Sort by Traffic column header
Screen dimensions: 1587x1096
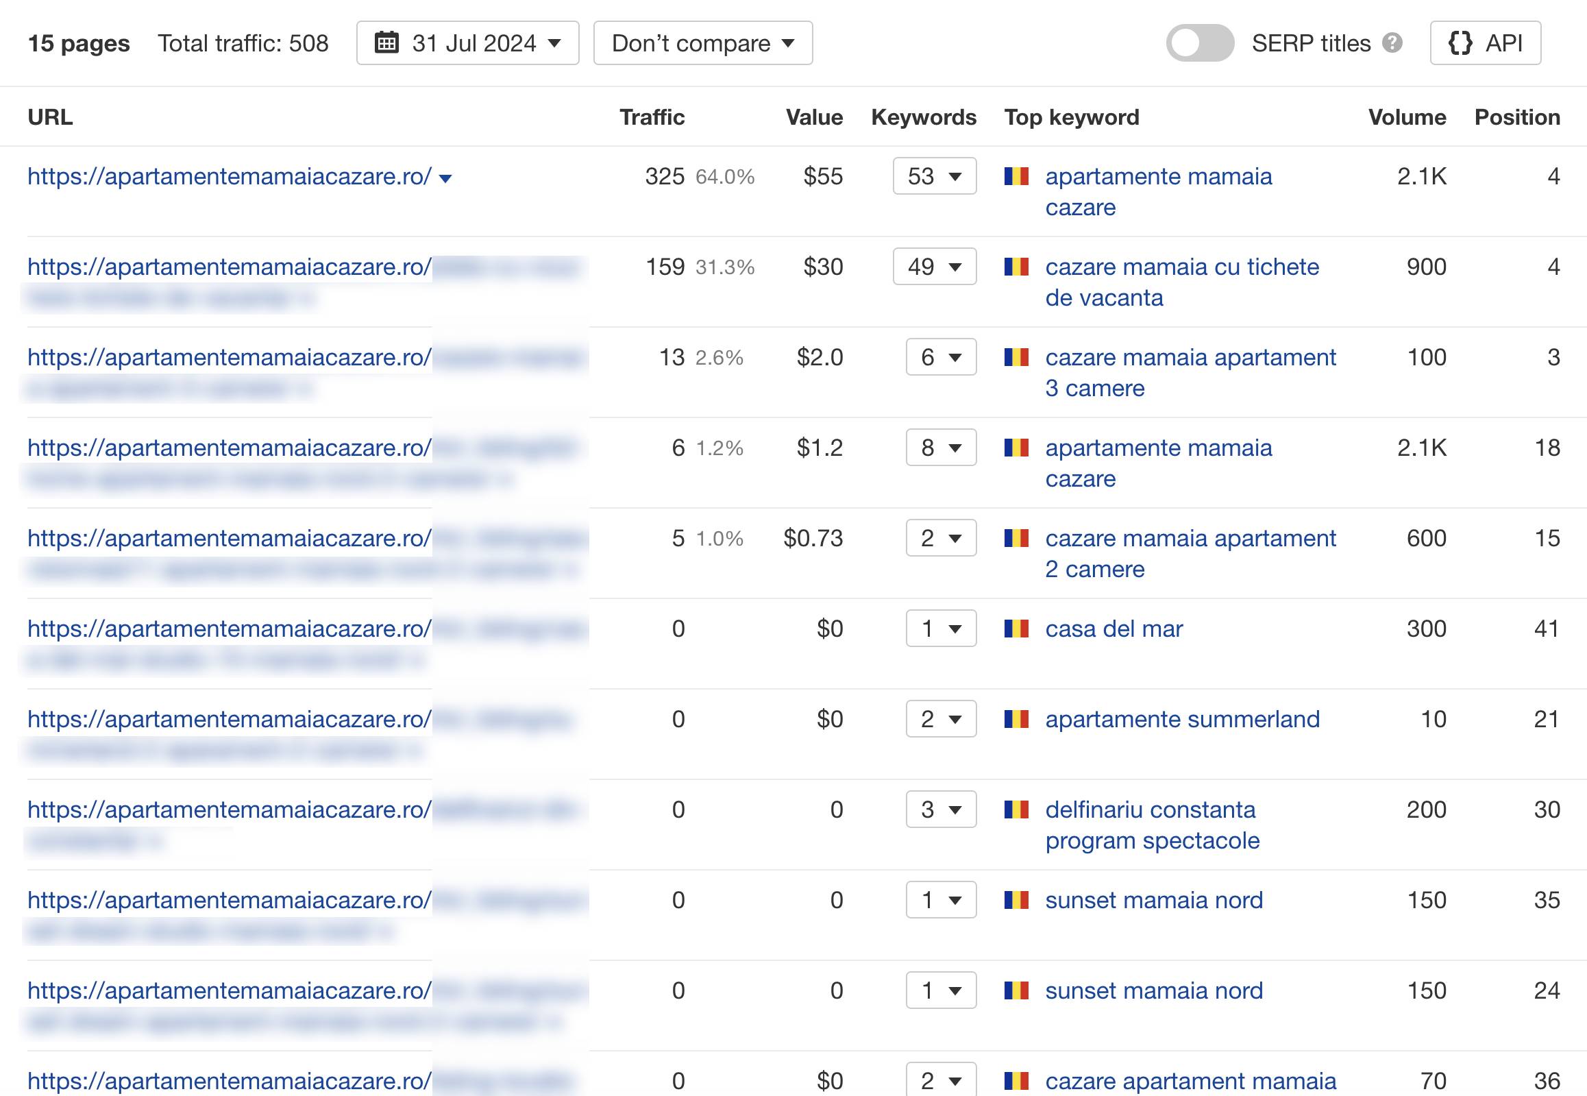tap(652, 117)
